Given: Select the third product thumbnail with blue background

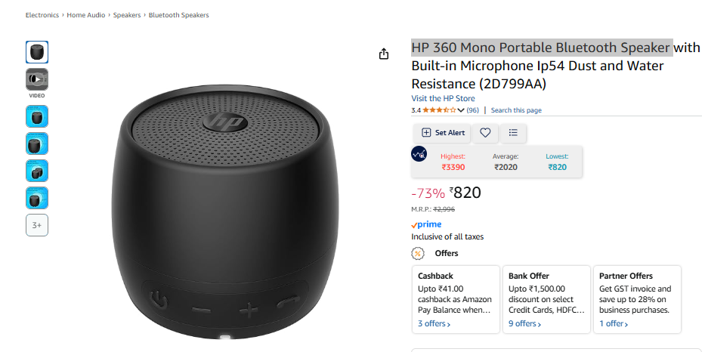Looking at the screenshot, I should tap(37, 171).
